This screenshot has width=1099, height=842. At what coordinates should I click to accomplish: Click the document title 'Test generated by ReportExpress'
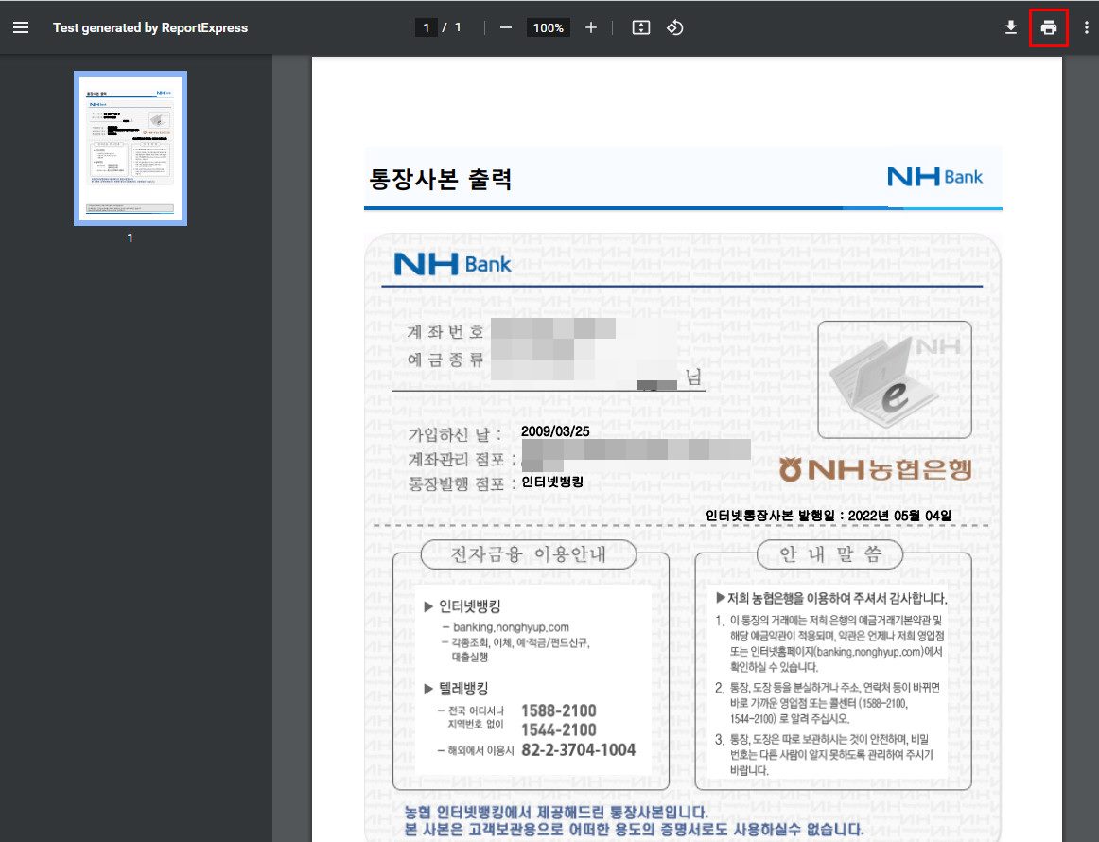pyautogui.click(x=150, y=28)
